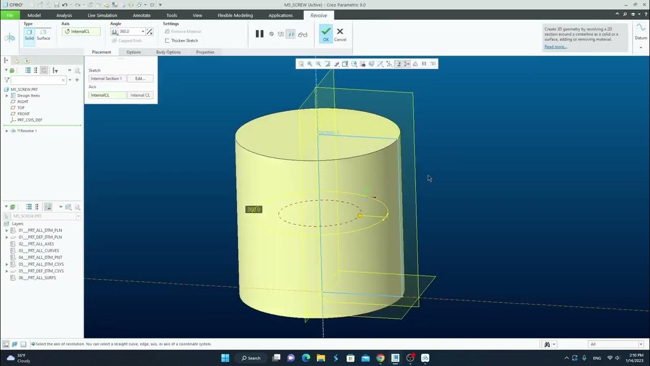Expand the Design Items node
Viewport: 650px width, 366px height.
pyautogui.click(x=7, y=96)
